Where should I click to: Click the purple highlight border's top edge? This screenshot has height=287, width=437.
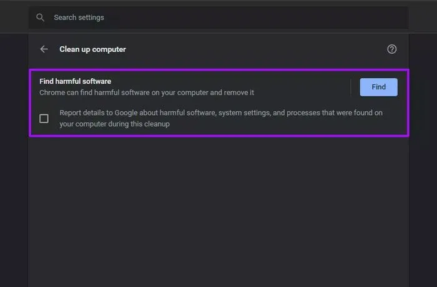point(219,69)
